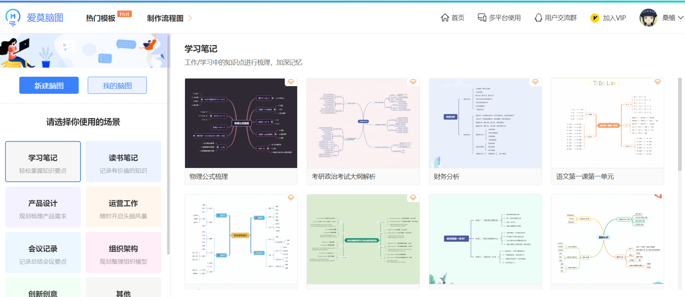Click the home icon beside 首页
Image resolution: width=685 pixels, height=297 pixels.
click(445, 17)
